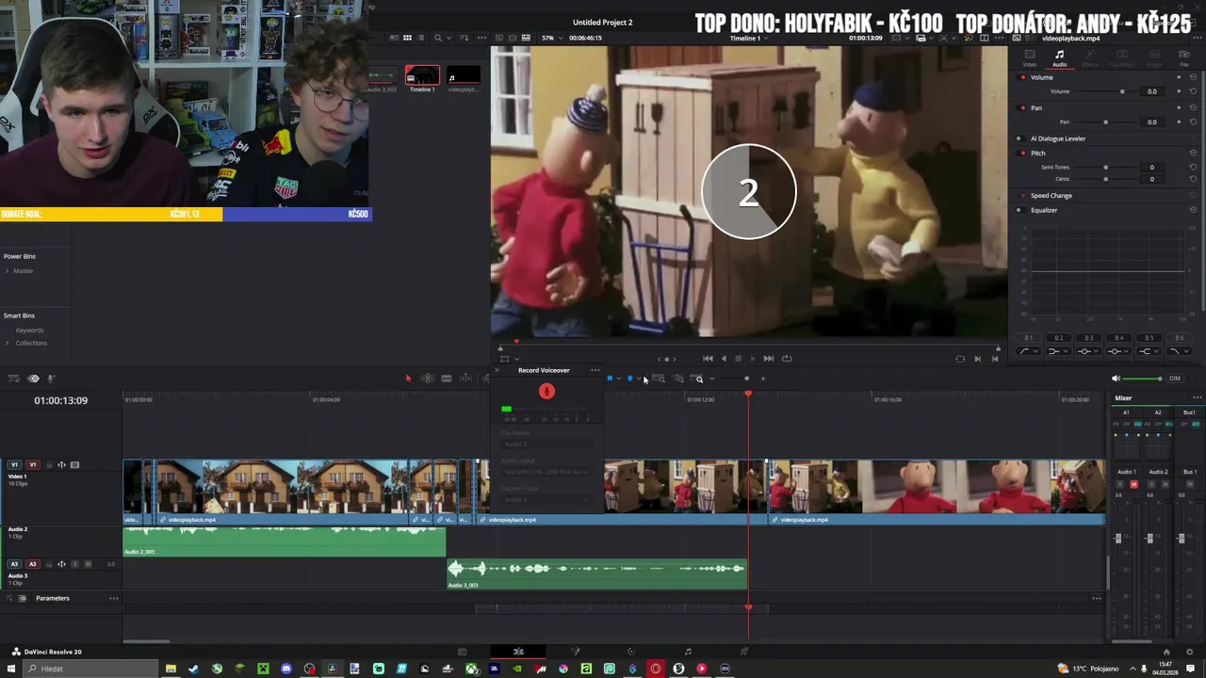Open the blue flag marker dropdown
The image size is (1206, 678).
[x=618, y=379]
